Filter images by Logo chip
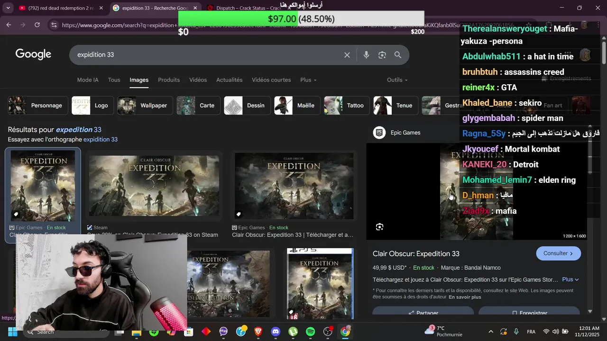The height and width of the screenshot is (341, 607). [92, 106]
